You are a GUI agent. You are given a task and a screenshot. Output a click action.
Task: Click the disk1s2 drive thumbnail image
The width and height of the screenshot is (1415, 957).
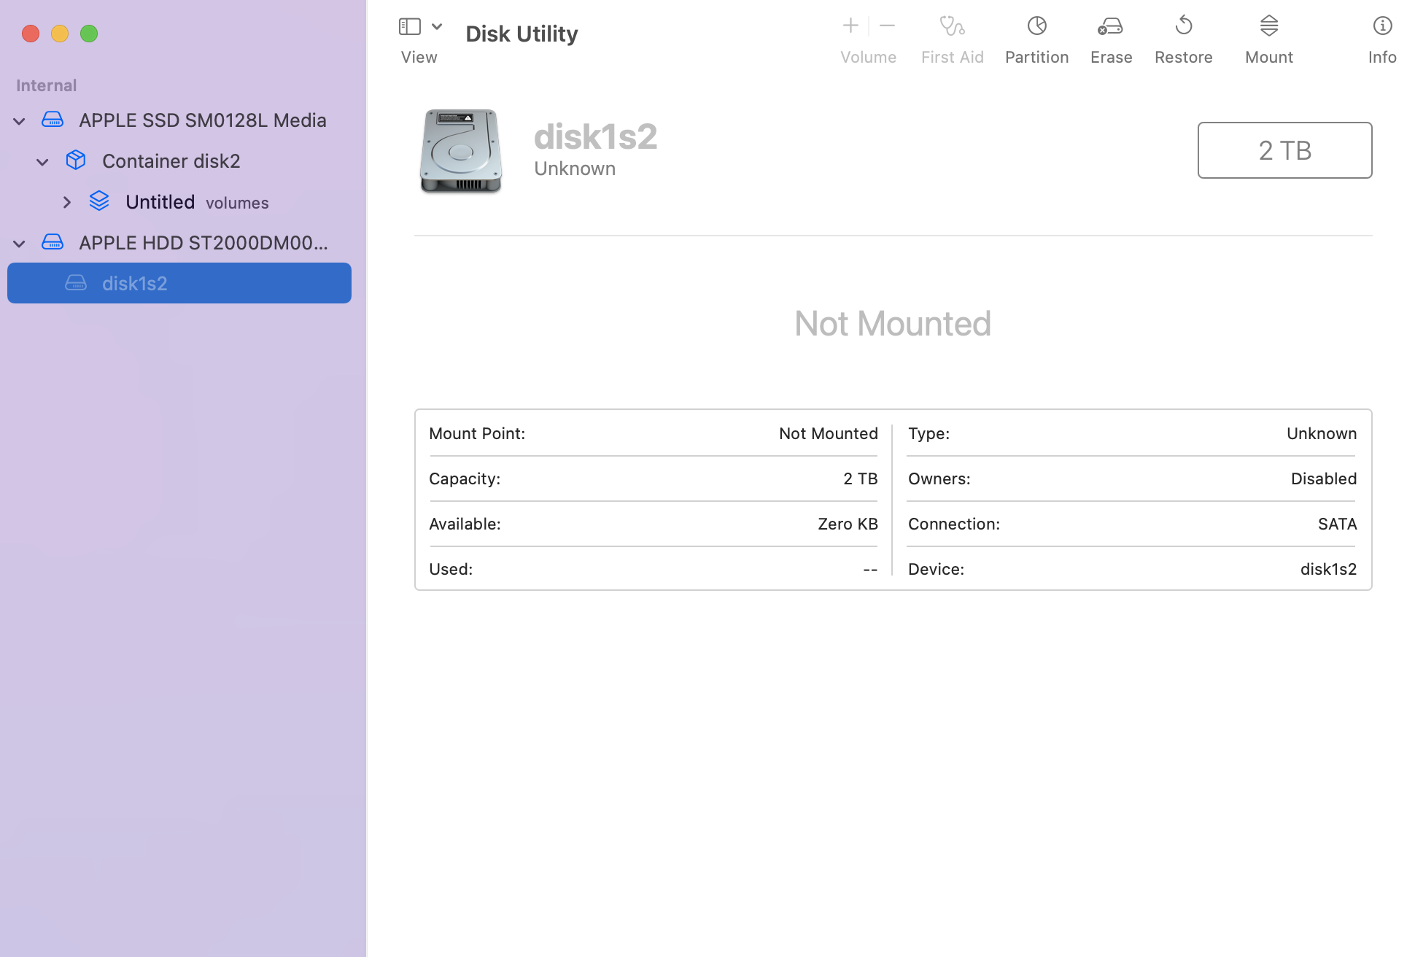pyautogui.click(x=460, y=151)
